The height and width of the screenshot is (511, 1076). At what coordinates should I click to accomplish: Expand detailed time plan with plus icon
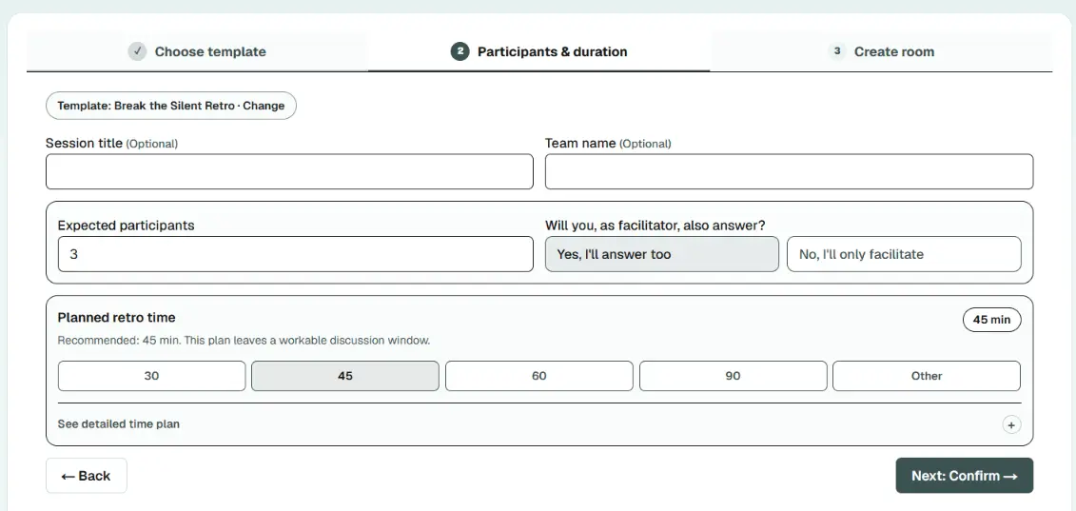pos(1010,424)
